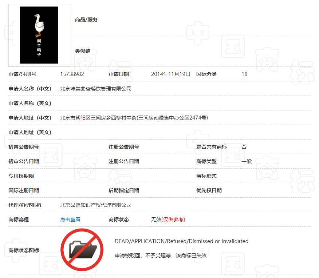Click the 初审公告日期 label
Image resolution: width=319 pixels, height=278 pixels.
click(24, 161)
